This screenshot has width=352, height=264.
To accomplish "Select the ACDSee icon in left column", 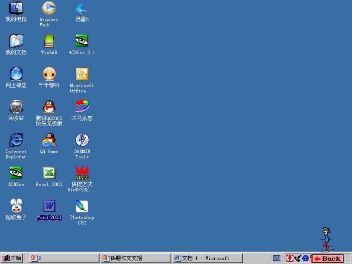I will click(16, 173).
